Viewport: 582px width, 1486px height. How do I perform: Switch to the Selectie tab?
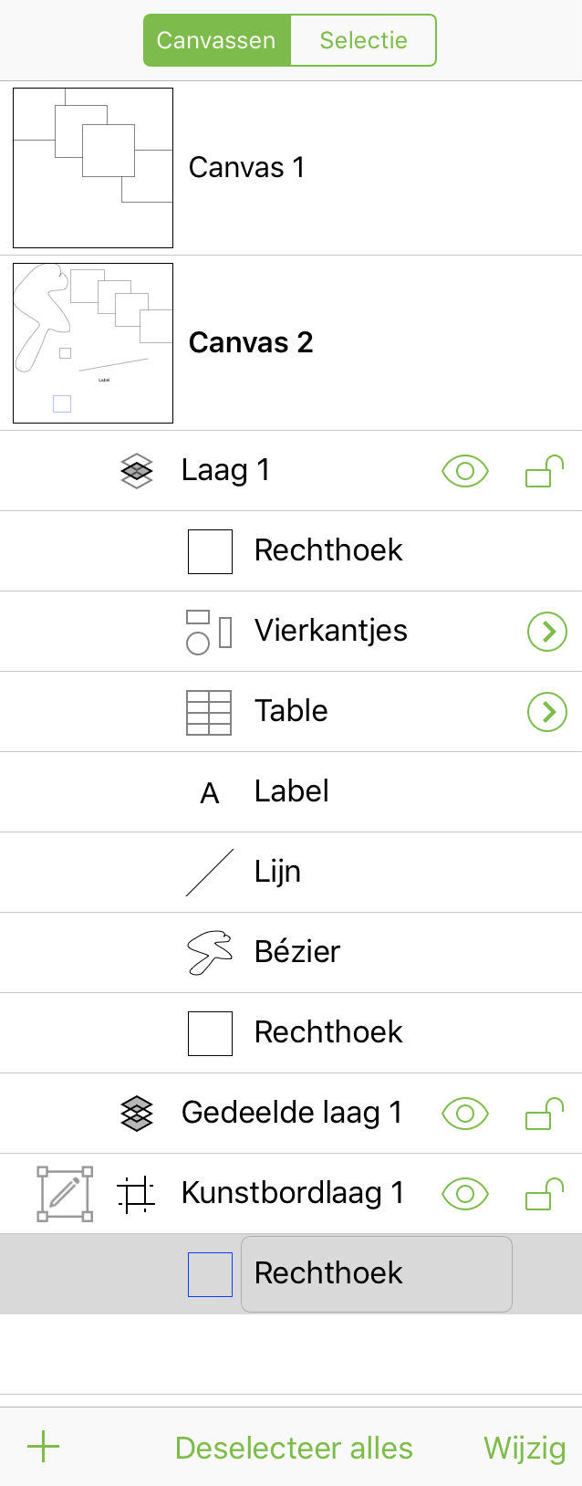pos(363,40)
